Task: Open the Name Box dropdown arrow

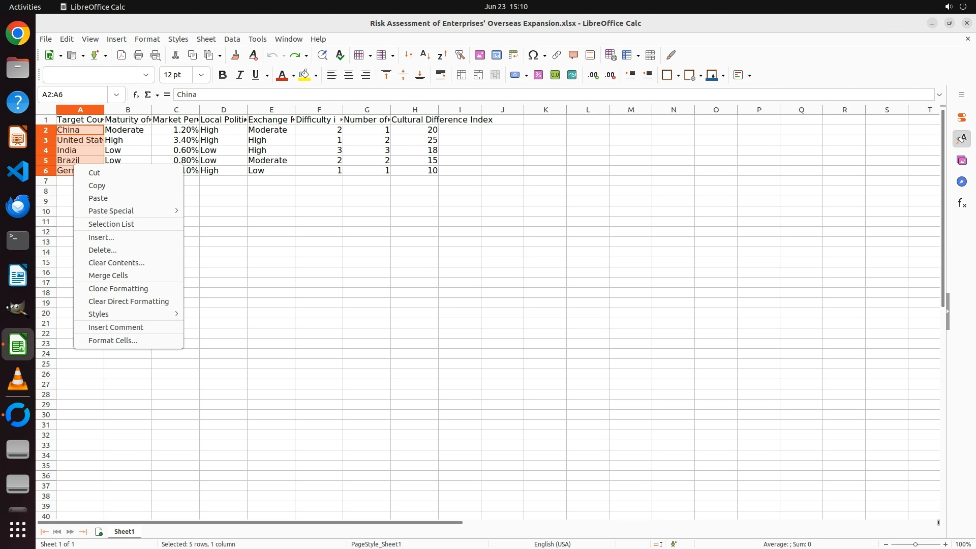Action: pyautogui.click(x=116, y=95)
